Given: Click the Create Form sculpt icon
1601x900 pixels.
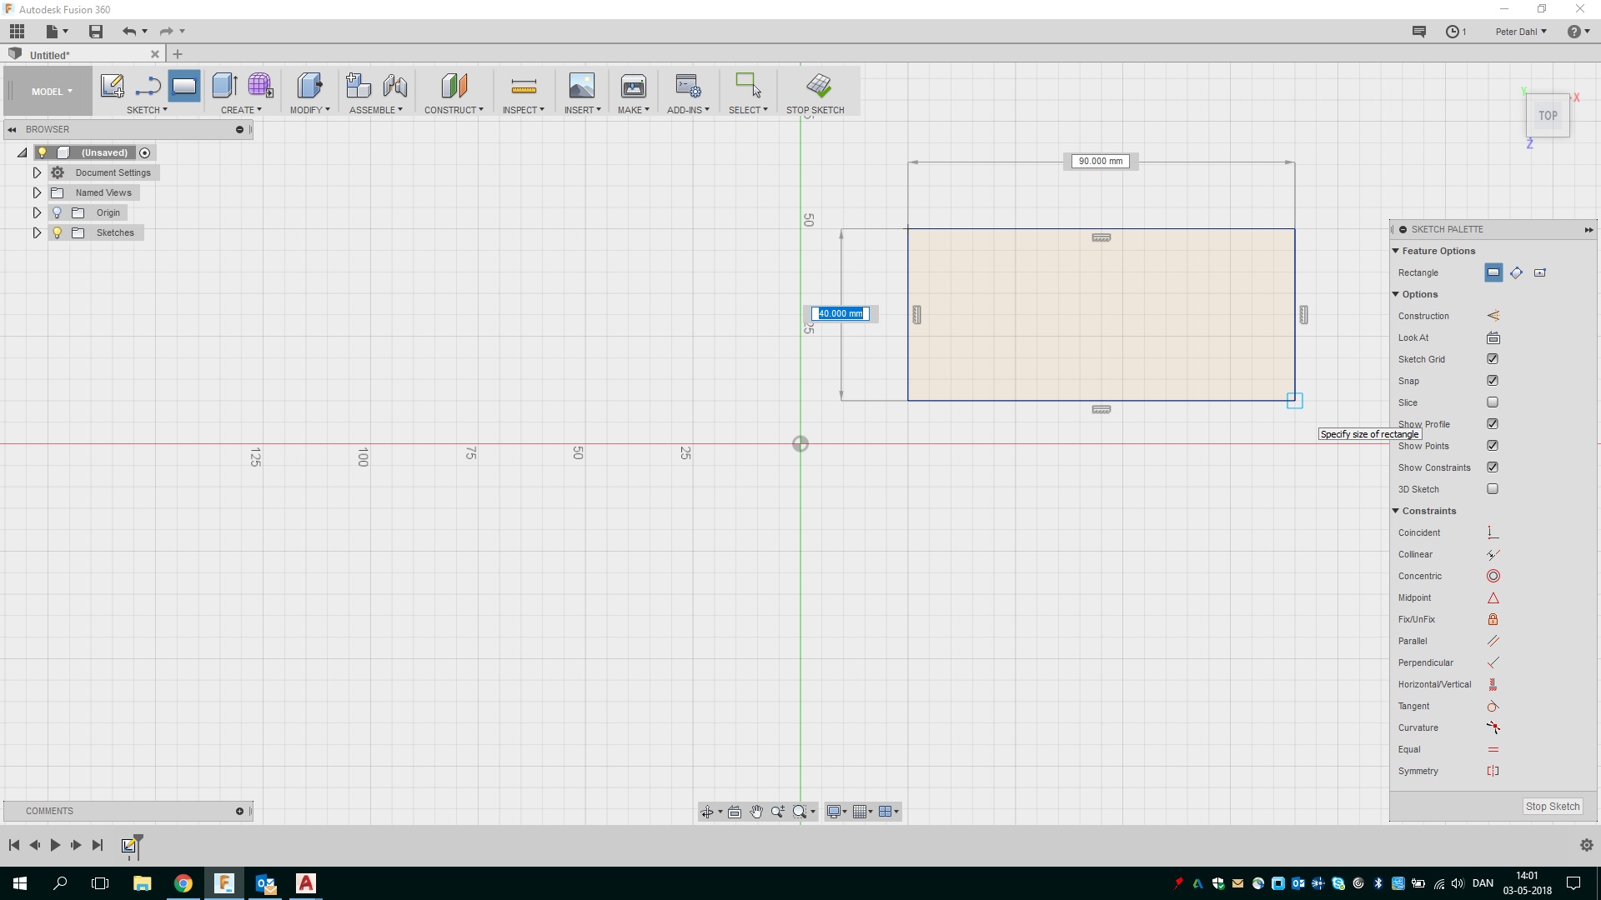Looking at the screenshot, I should pyautogui.click(x=260, y=86).
